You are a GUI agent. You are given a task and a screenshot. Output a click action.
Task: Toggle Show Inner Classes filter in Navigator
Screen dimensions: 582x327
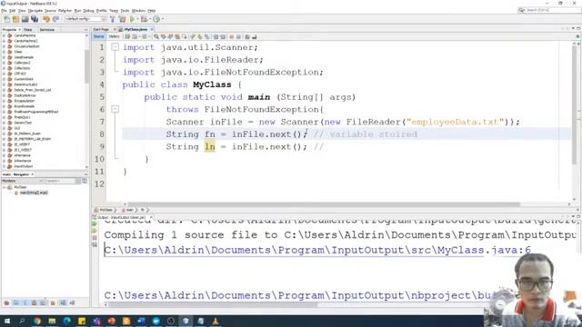click(x=44, y=302)
